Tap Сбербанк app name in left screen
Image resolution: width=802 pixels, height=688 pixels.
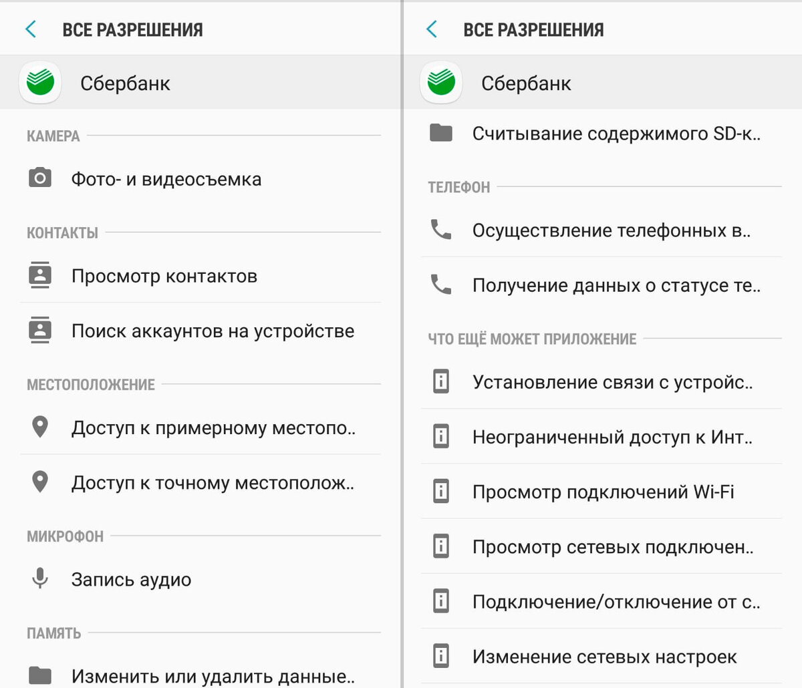(x=125, y=83)
